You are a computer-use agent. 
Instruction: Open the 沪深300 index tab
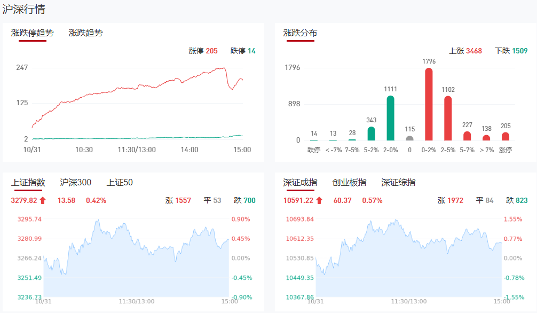tap(75, 183)
